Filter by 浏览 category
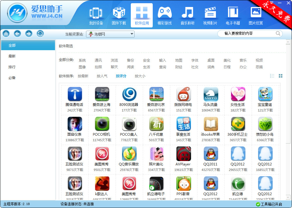The height and width of the screenshot is (208, 292). point(114,60)
